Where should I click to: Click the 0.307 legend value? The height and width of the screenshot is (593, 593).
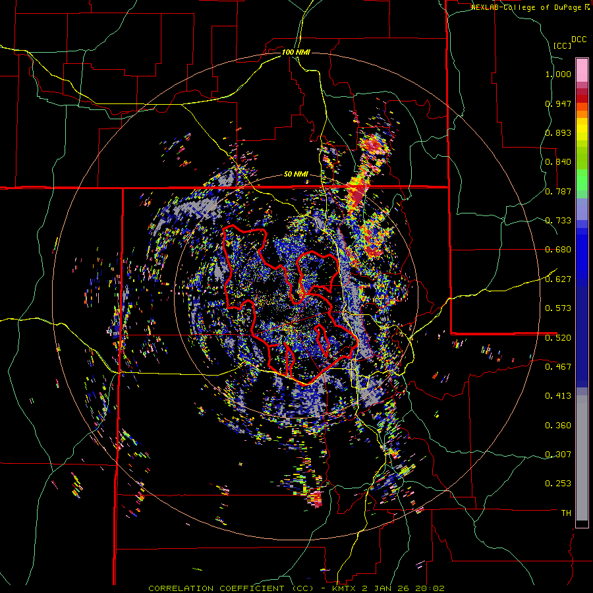(558, 455)
